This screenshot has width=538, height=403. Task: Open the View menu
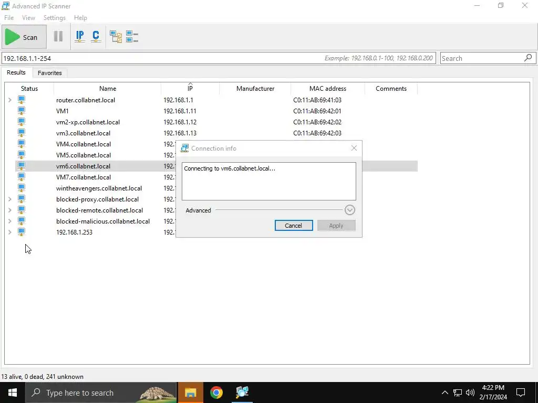(x=28, y=18)
